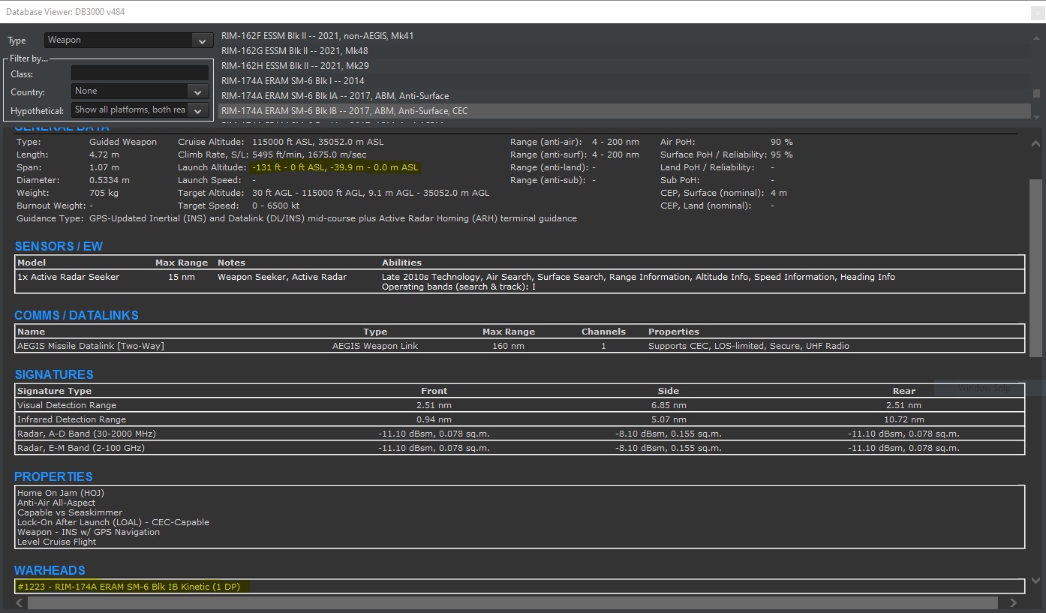Viewport: 1046px width, 613px height.
Task: Click the SENSORS / EW section heading
Action: (59, 246)
